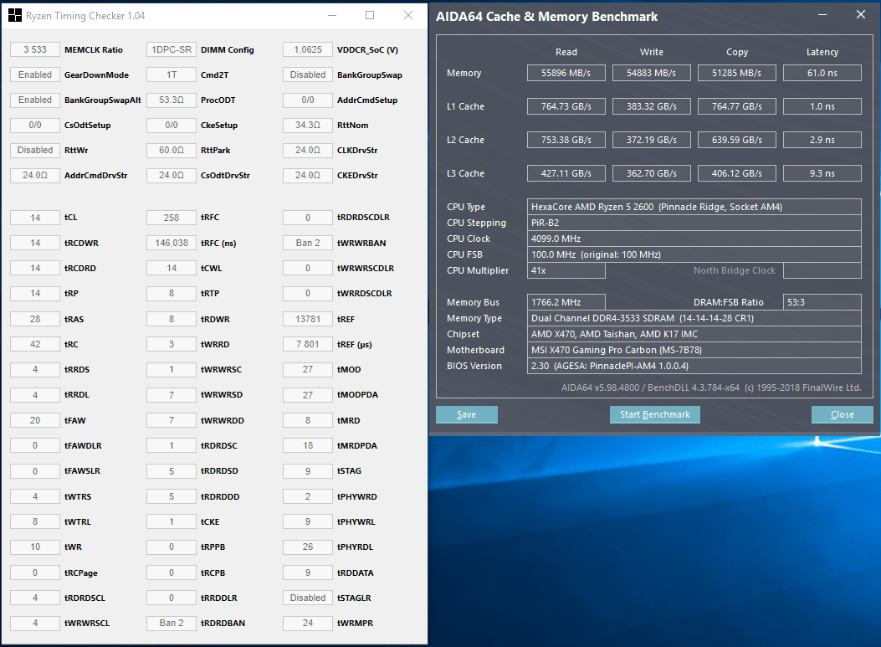Click the tRFC value 258
Image resolution: width=881 pixels, height=647 pixels.
click(172, 218)
